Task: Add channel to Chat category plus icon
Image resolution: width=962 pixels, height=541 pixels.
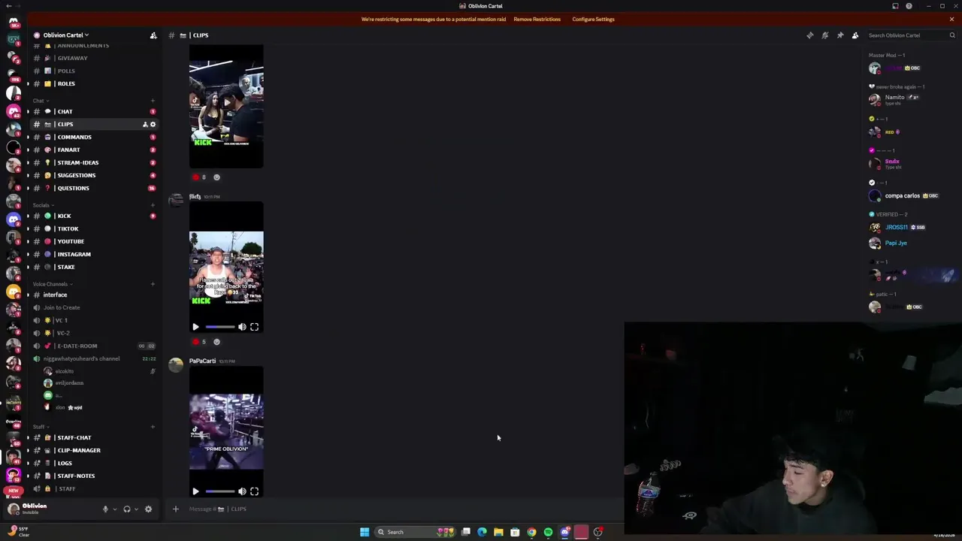Action: tap(153, 101)
